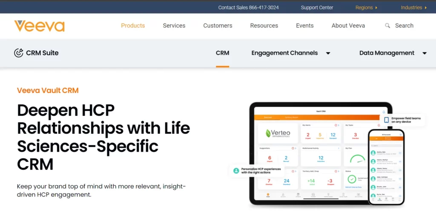Open the Resources menu
Screen dimensions: 436x219
pos(264,26)
